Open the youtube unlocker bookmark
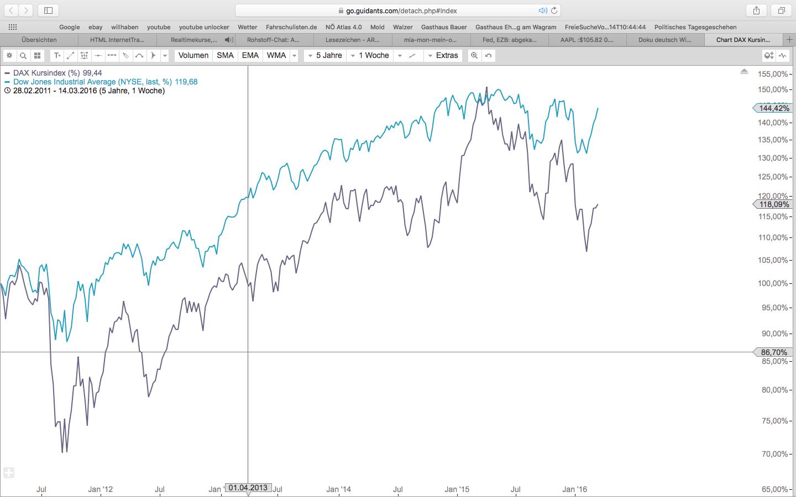This screenshot has height=497, width=796. tap(204, 27)
